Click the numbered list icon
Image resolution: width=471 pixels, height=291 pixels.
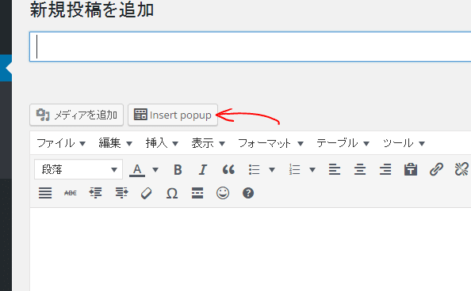click(294, 170)
